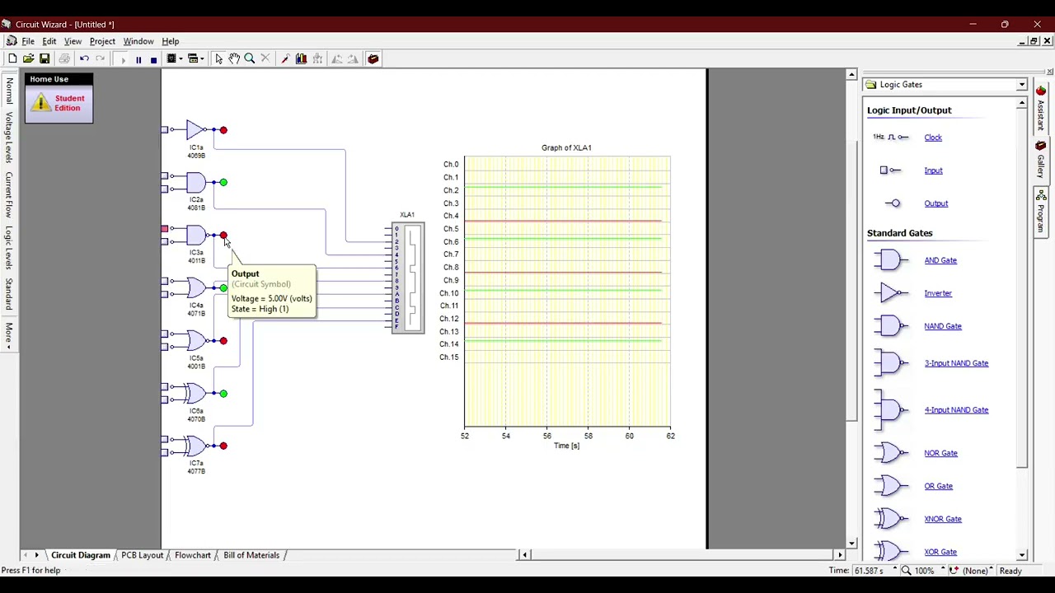Viewport: 1055px width, 593px height.
Task: Click the window layout toolbar icon
Action: click(192, 58)
